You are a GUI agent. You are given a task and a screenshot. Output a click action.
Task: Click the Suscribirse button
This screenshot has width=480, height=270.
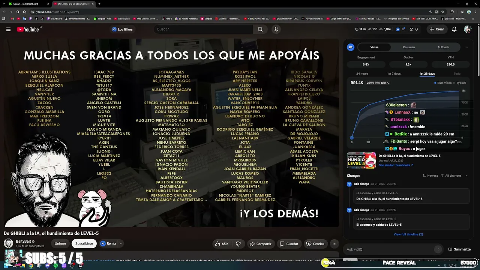(84, 244)
